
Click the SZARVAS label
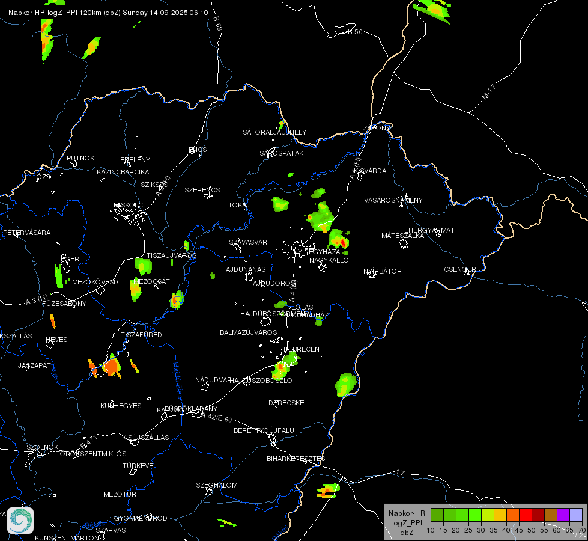[x=111, y=530]
